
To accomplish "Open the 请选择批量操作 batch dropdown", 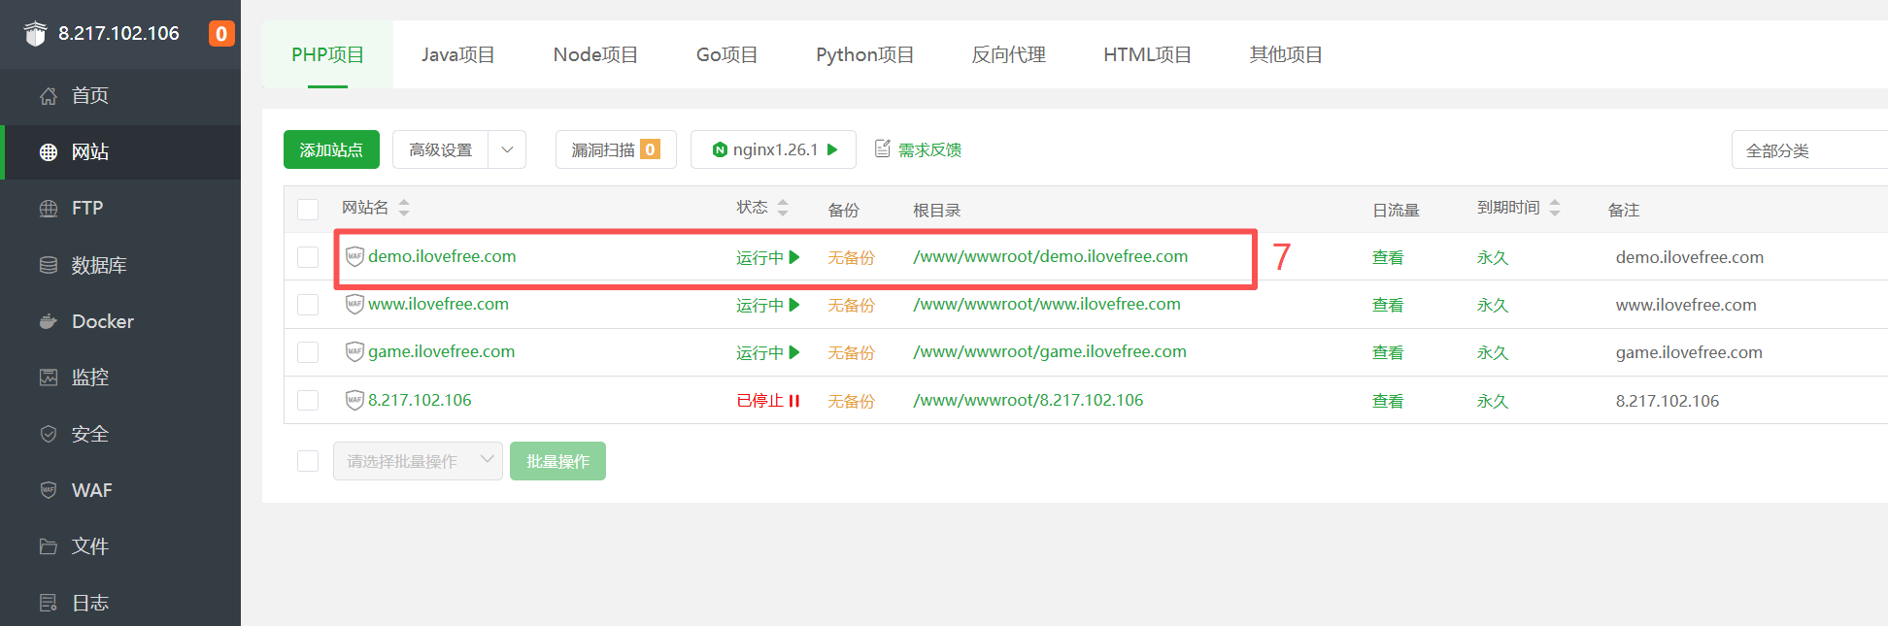I will click(418, 461).
